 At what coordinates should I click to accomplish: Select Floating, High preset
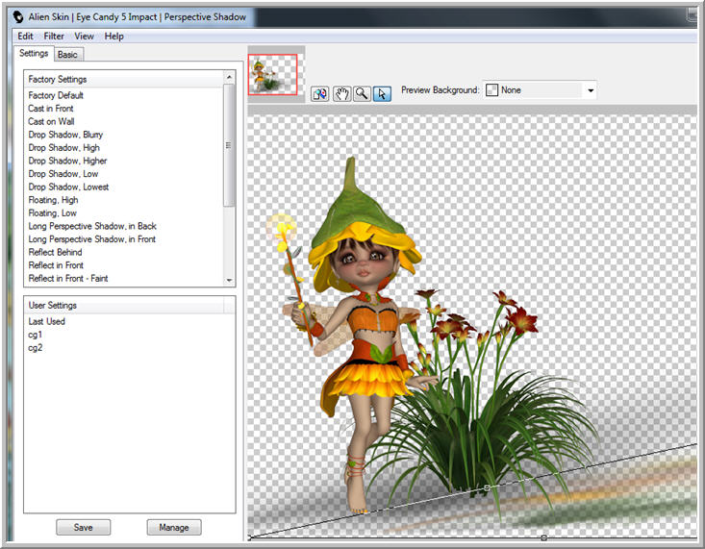click(x=53, y=200)
